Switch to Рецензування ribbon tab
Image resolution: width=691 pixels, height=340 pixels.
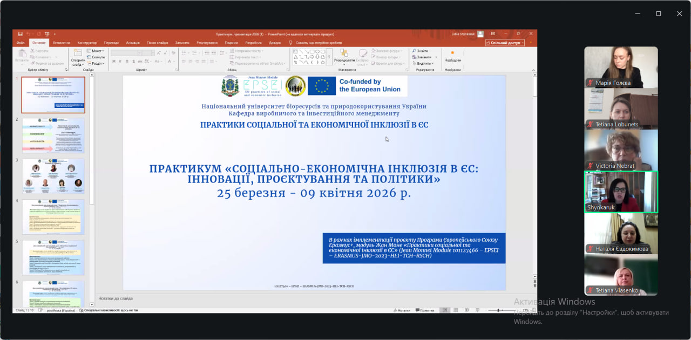tap(207, 43)
